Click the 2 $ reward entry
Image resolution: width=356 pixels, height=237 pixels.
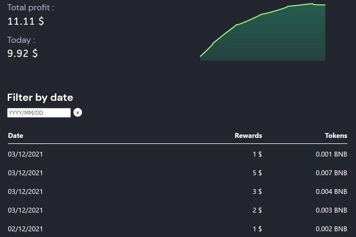pos(257,210)
